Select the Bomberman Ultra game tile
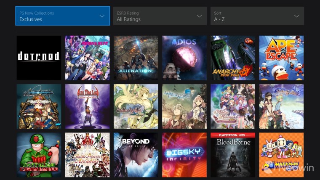The width and height of the screenshot is (320, 180). (x=281, y=155)
